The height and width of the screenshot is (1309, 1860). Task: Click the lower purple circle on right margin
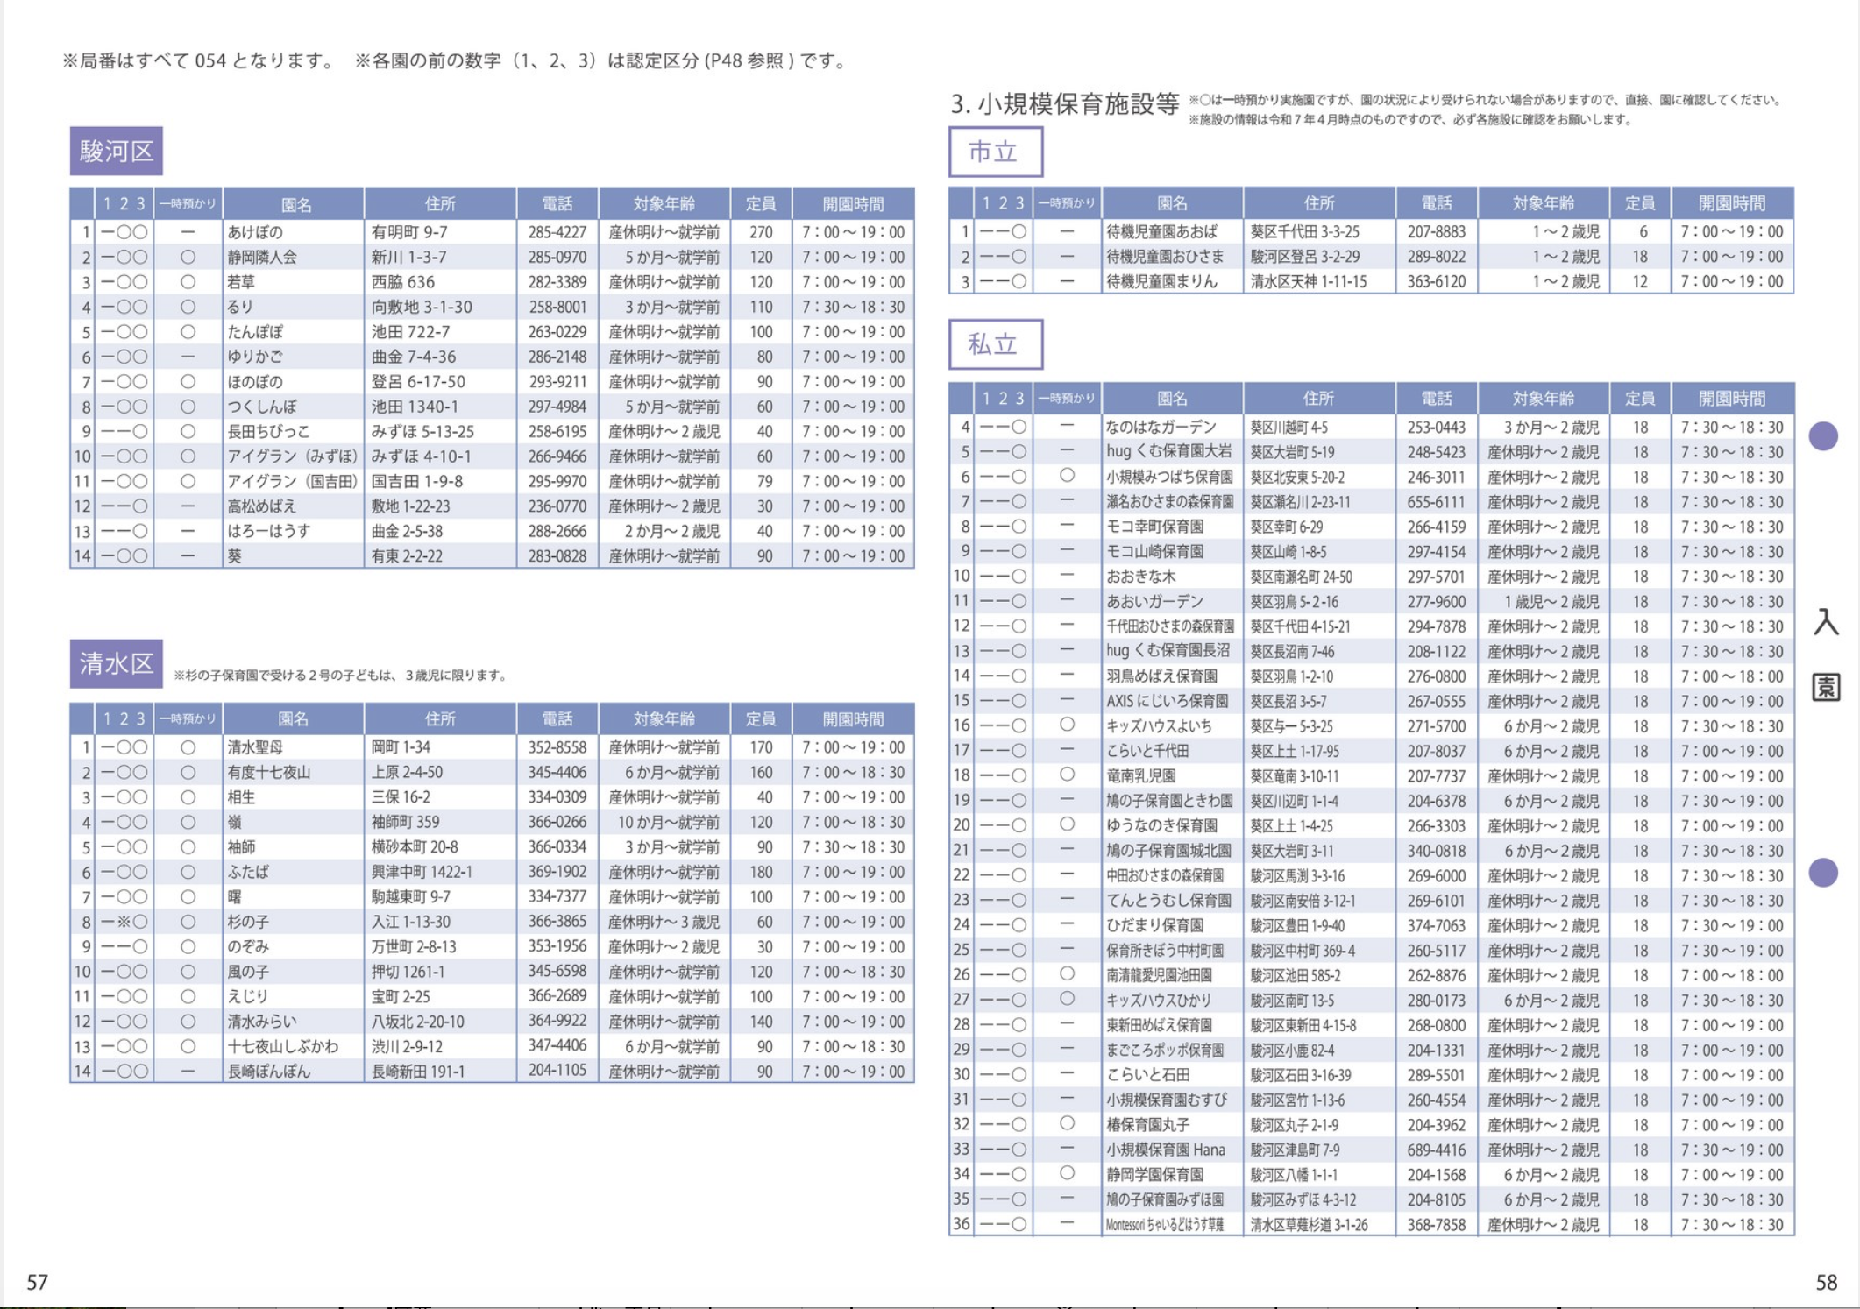1823,872
